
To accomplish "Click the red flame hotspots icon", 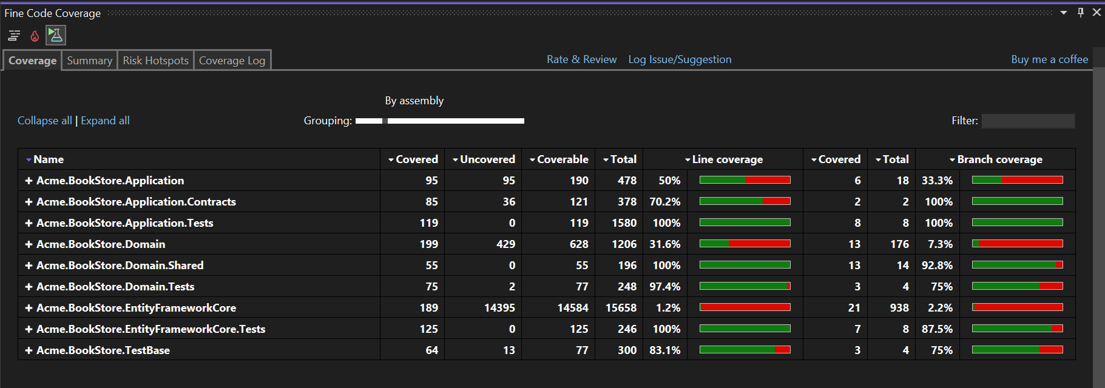I will [x=35, y=36].
